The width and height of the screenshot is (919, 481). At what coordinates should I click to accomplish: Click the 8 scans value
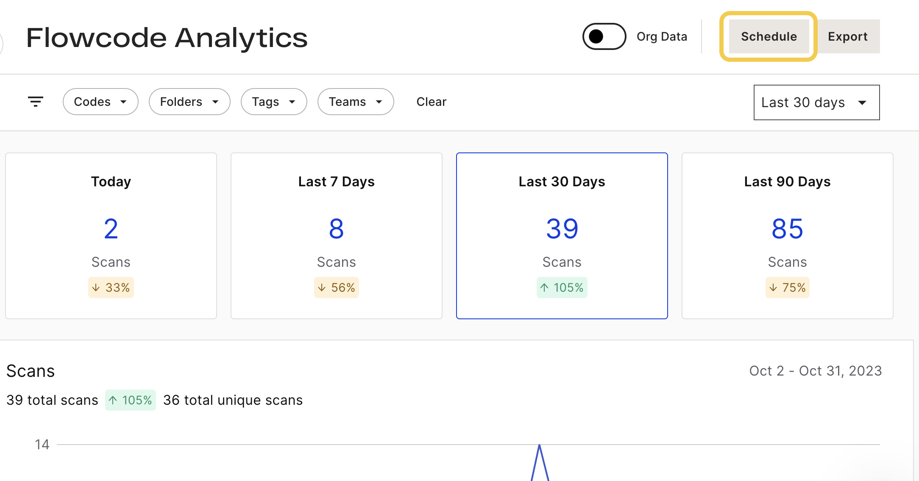point(337,229)
